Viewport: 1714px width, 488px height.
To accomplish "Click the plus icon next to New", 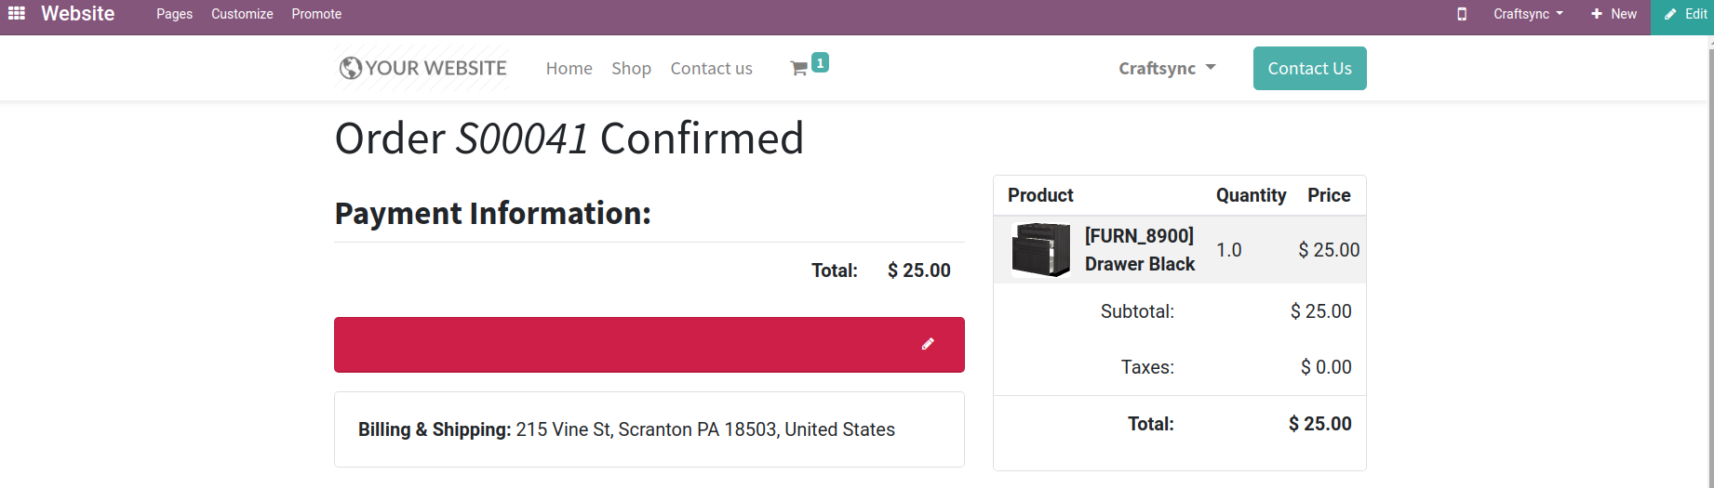I will 1597,14.
